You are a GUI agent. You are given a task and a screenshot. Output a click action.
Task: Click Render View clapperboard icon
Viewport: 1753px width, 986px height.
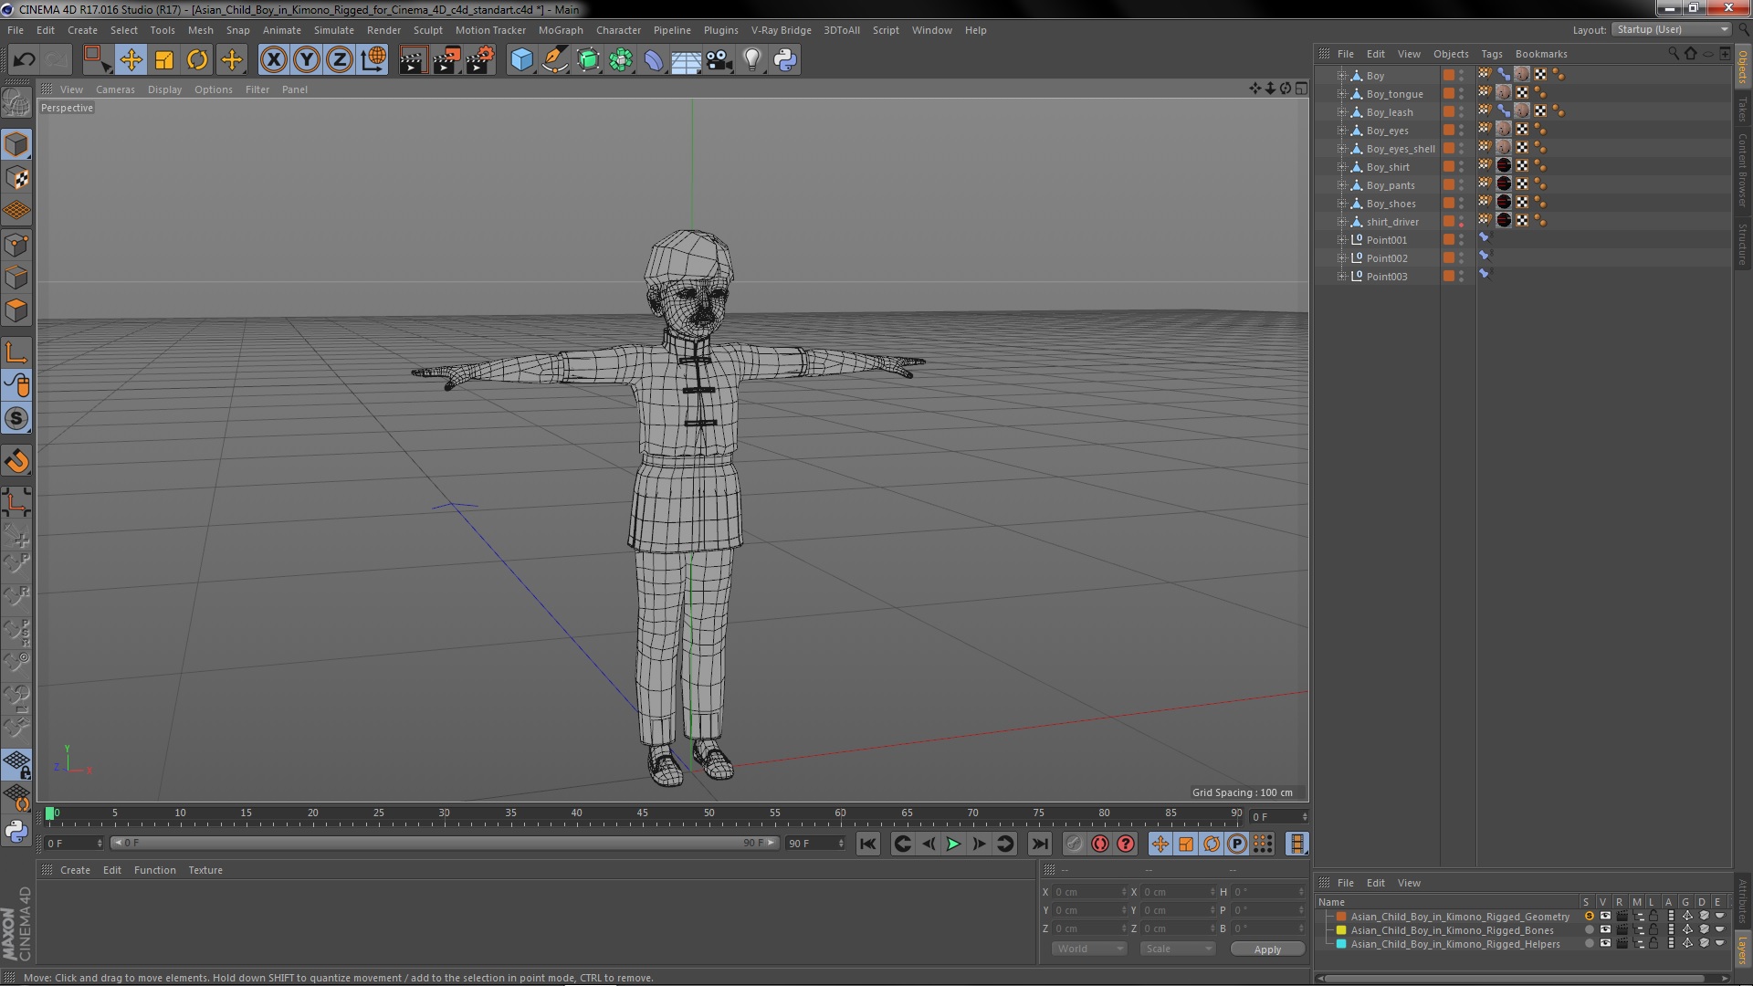(413, 60)
